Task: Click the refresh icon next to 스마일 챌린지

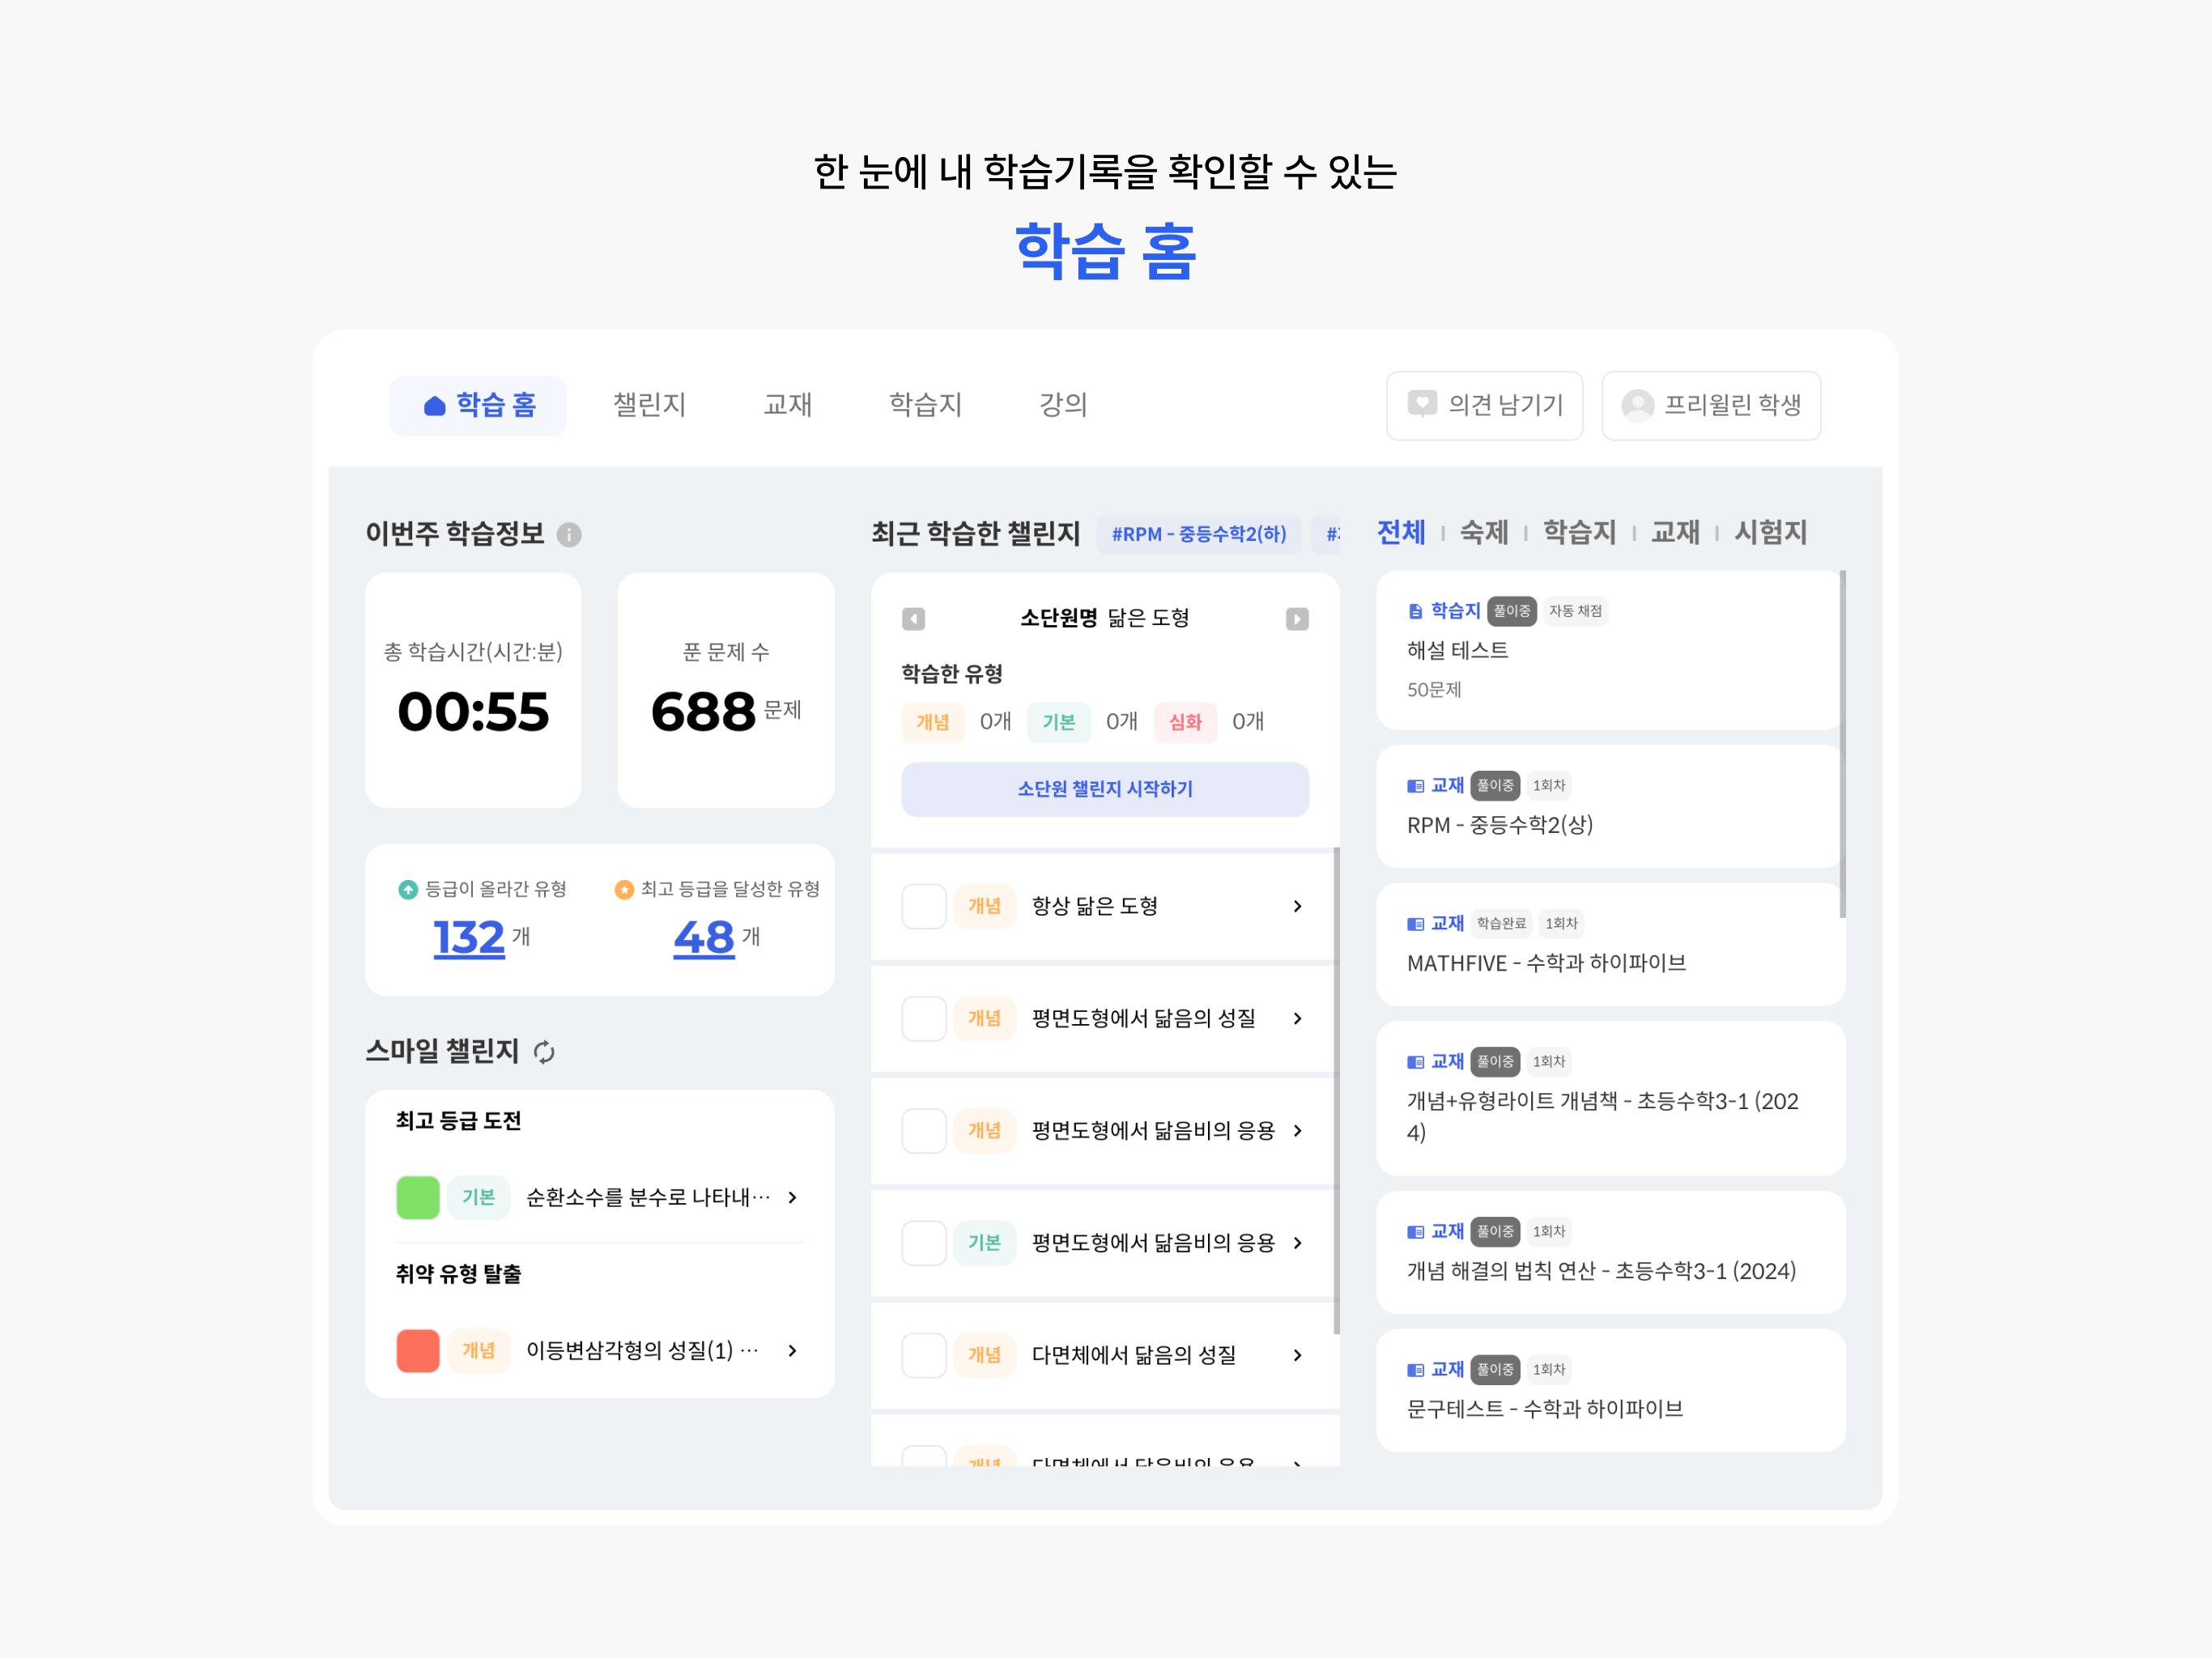Action: [544, 1052]
